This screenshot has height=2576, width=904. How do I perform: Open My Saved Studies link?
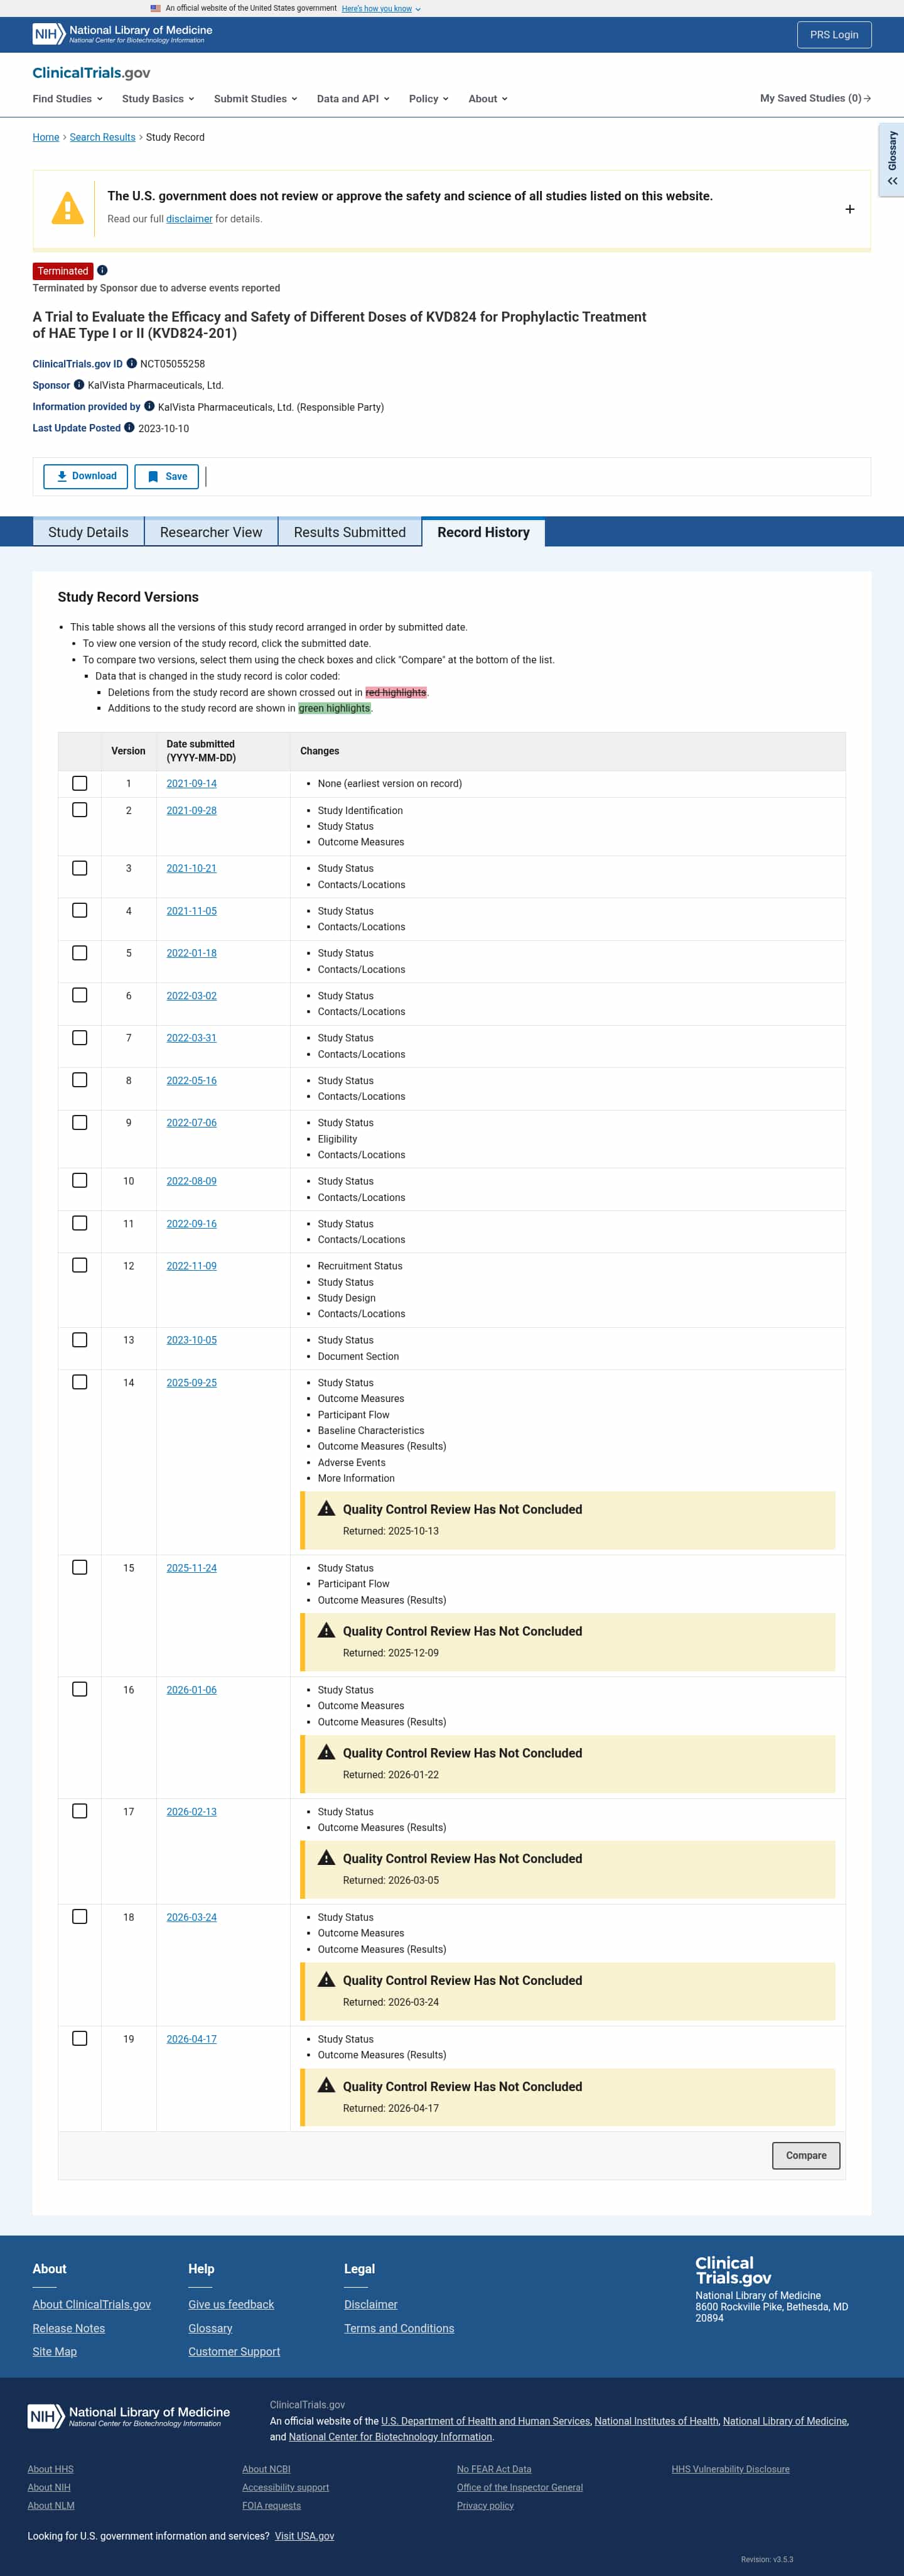pos(815,98)
